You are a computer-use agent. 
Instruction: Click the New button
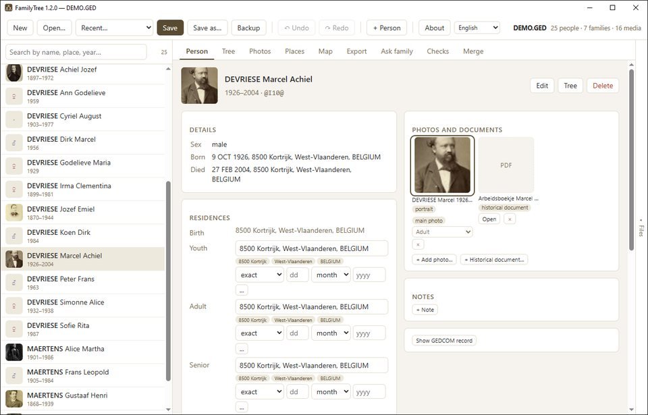click(20, 28)
